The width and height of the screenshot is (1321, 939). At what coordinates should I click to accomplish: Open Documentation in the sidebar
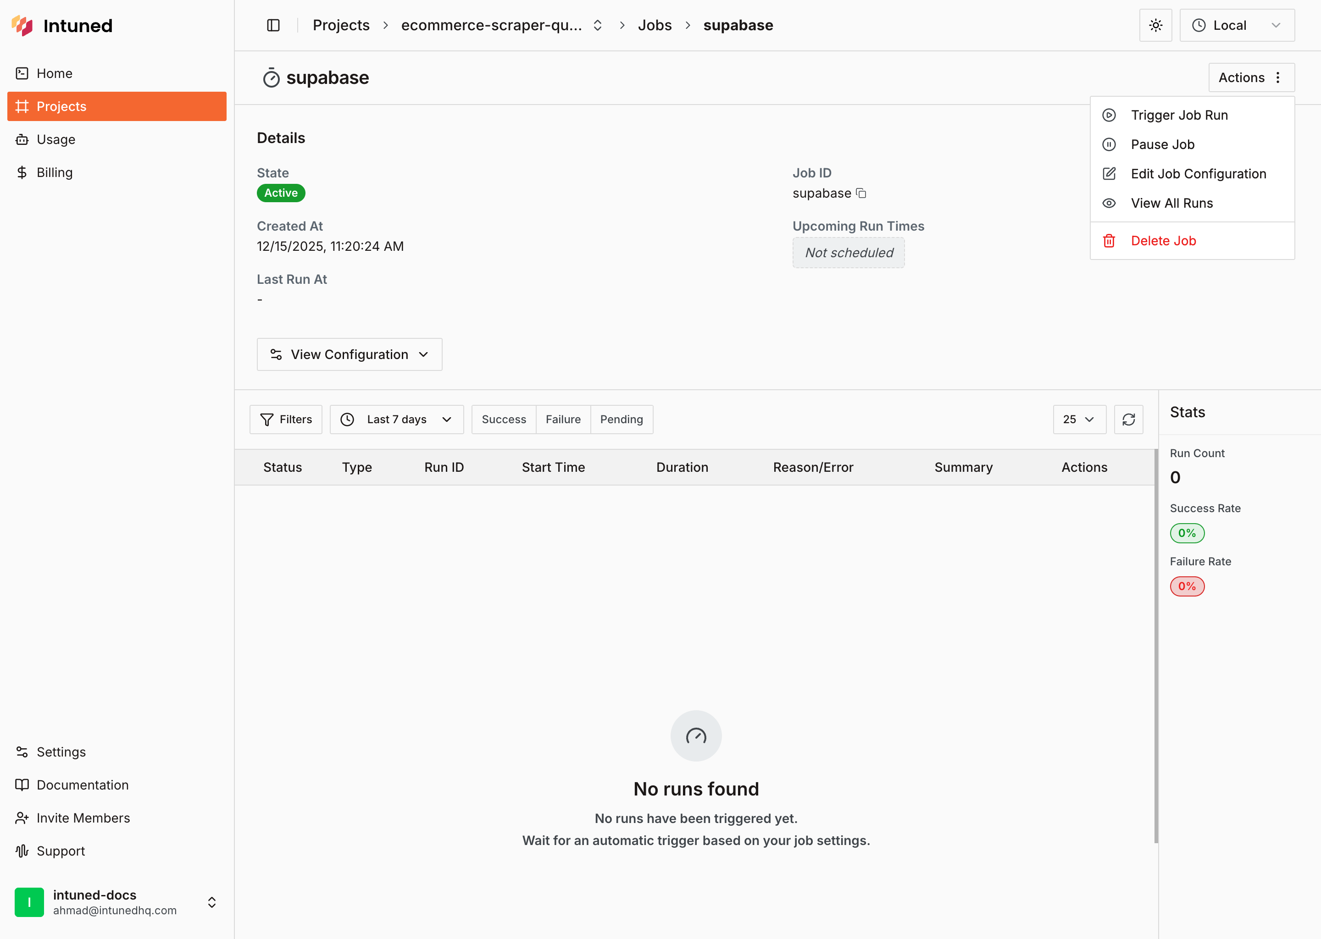117,784
